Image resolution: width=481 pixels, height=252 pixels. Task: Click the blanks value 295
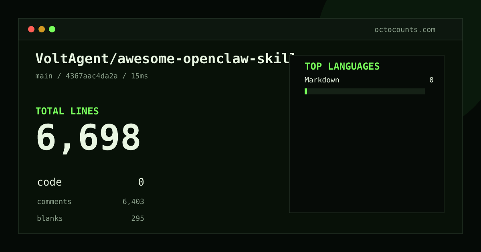(x=138, y=218)
